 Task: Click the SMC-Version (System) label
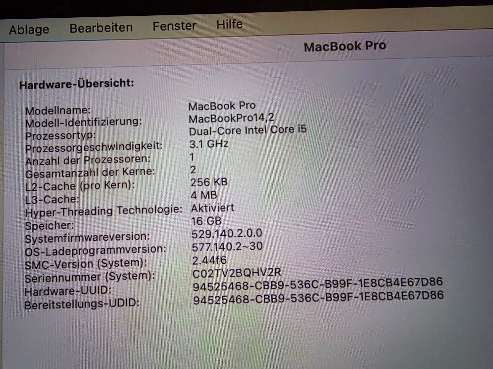point(86,264)
